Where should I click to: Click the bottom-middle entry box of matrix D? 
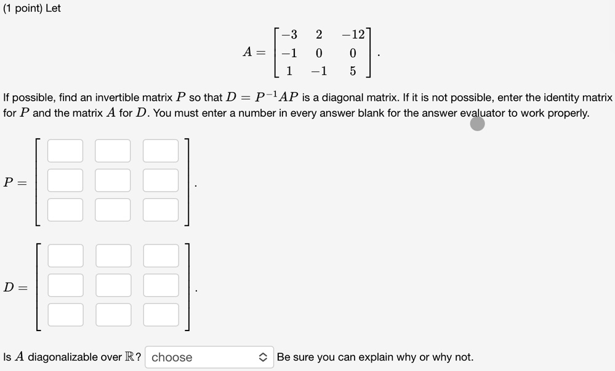(113, 314)
